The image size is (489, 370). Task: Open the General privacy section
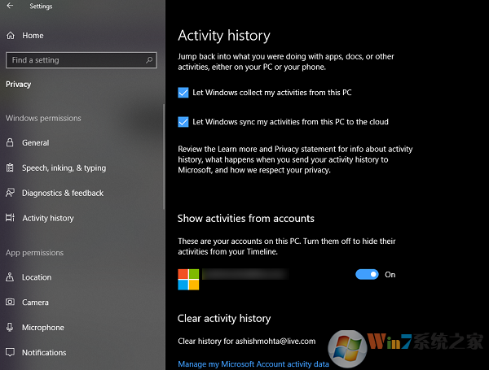click(x=36, y=143)
